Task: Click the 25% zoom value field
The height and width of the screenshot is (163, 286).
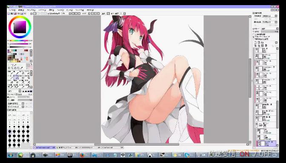Action: pyautogui.click(x=65, y=14)
